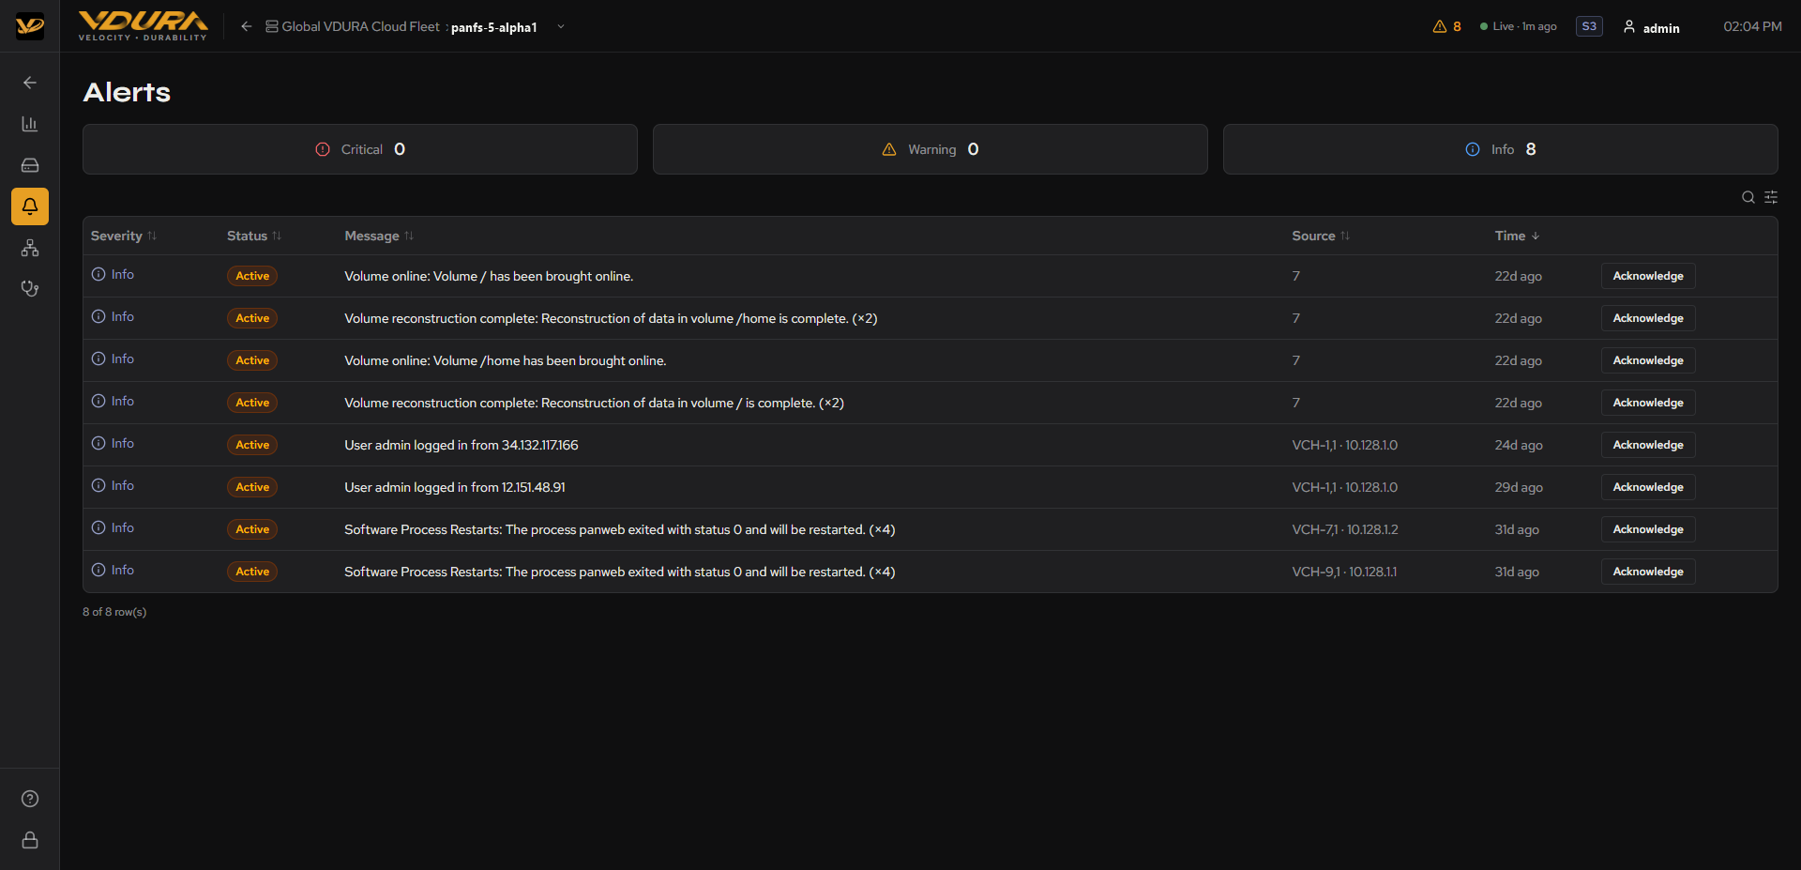This screenshot has height=870, width=1801.
Task: Click the VDURA logo icon in the sidebar
Action: 30,26
